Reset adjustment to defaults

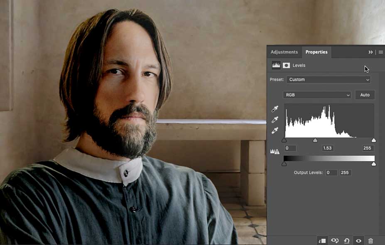(x=347, y=241)
